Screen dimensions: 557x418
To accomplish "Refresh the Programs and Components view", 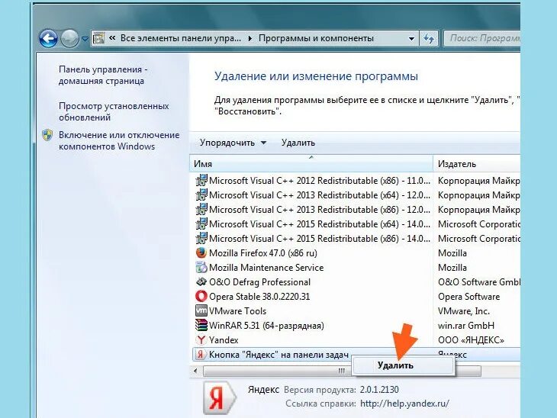I will pos(429,38).
